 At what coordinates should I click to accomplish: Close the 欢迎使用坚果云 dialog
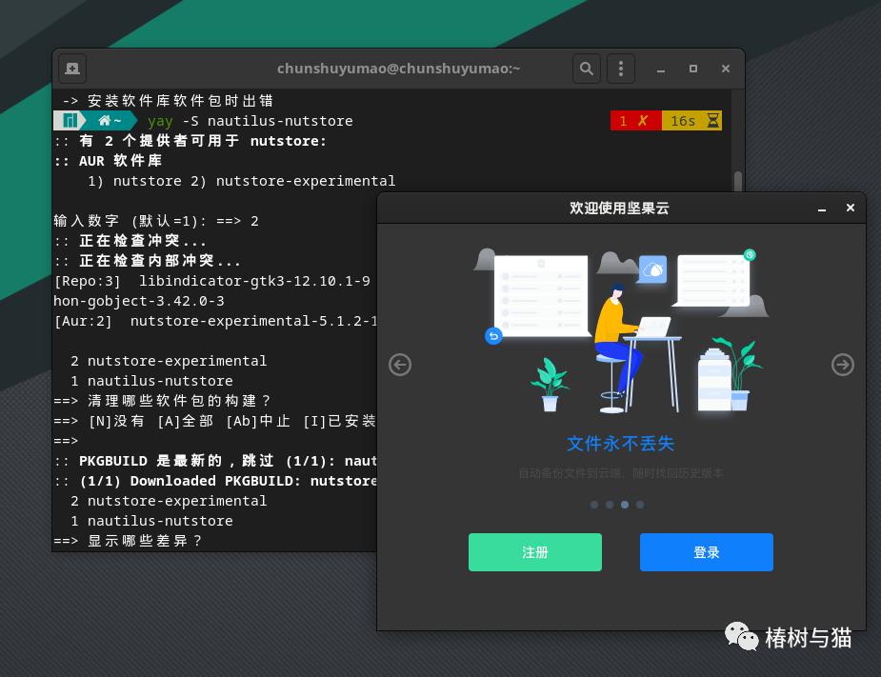click(851, 208)
